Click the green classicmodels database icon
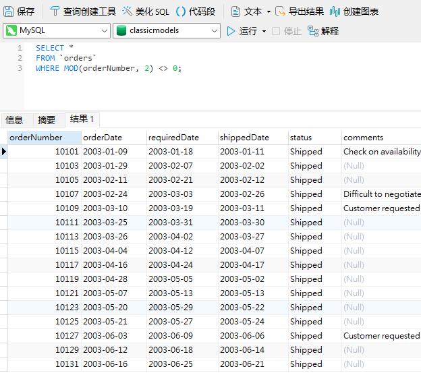421x373 pixels. click(x=121, y=30)
